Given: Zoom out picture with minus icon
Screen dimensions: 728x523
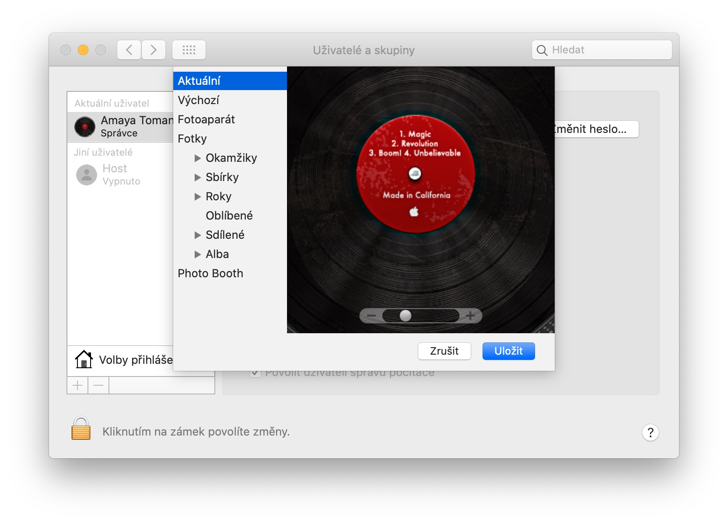Looking at the screenshot, I should click(x=371, y=316).
